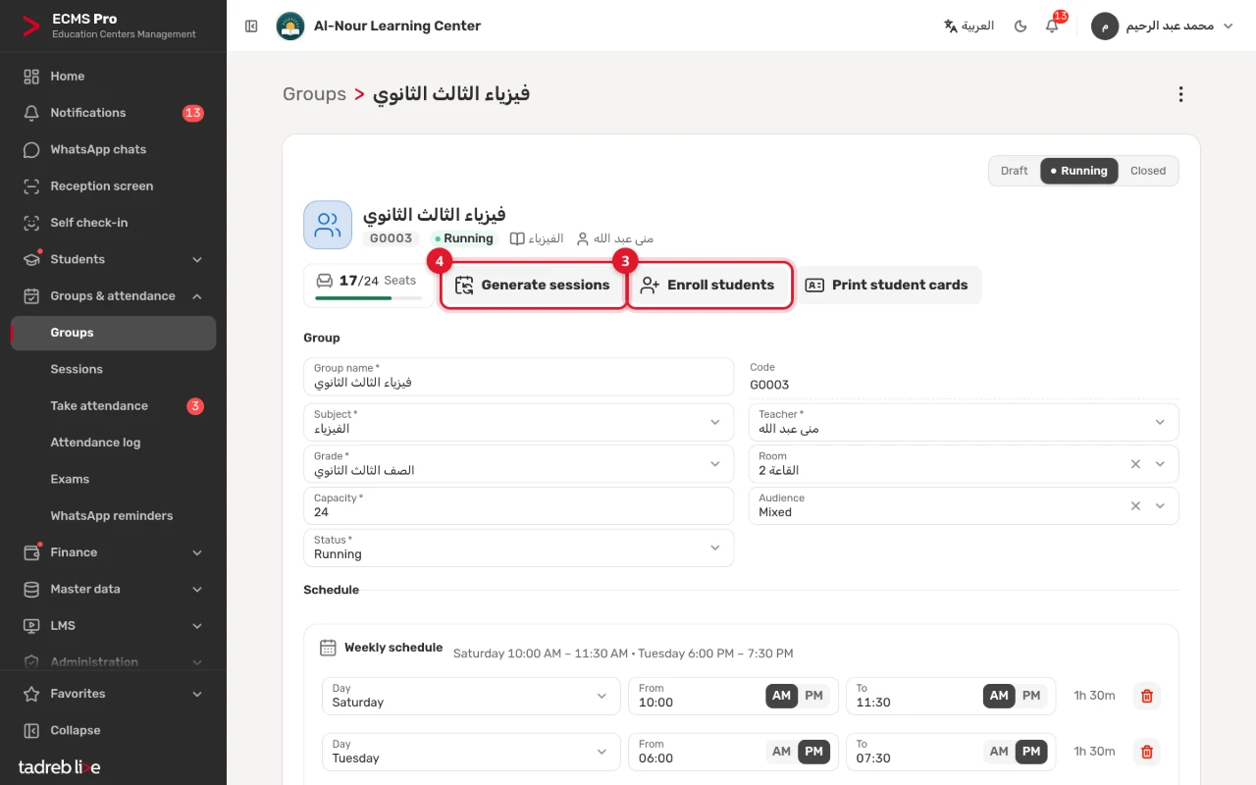Viewport: 1256px width, 785px height.
Task: Go back to Groups breadcrumb link
Action: pos(314,94)
